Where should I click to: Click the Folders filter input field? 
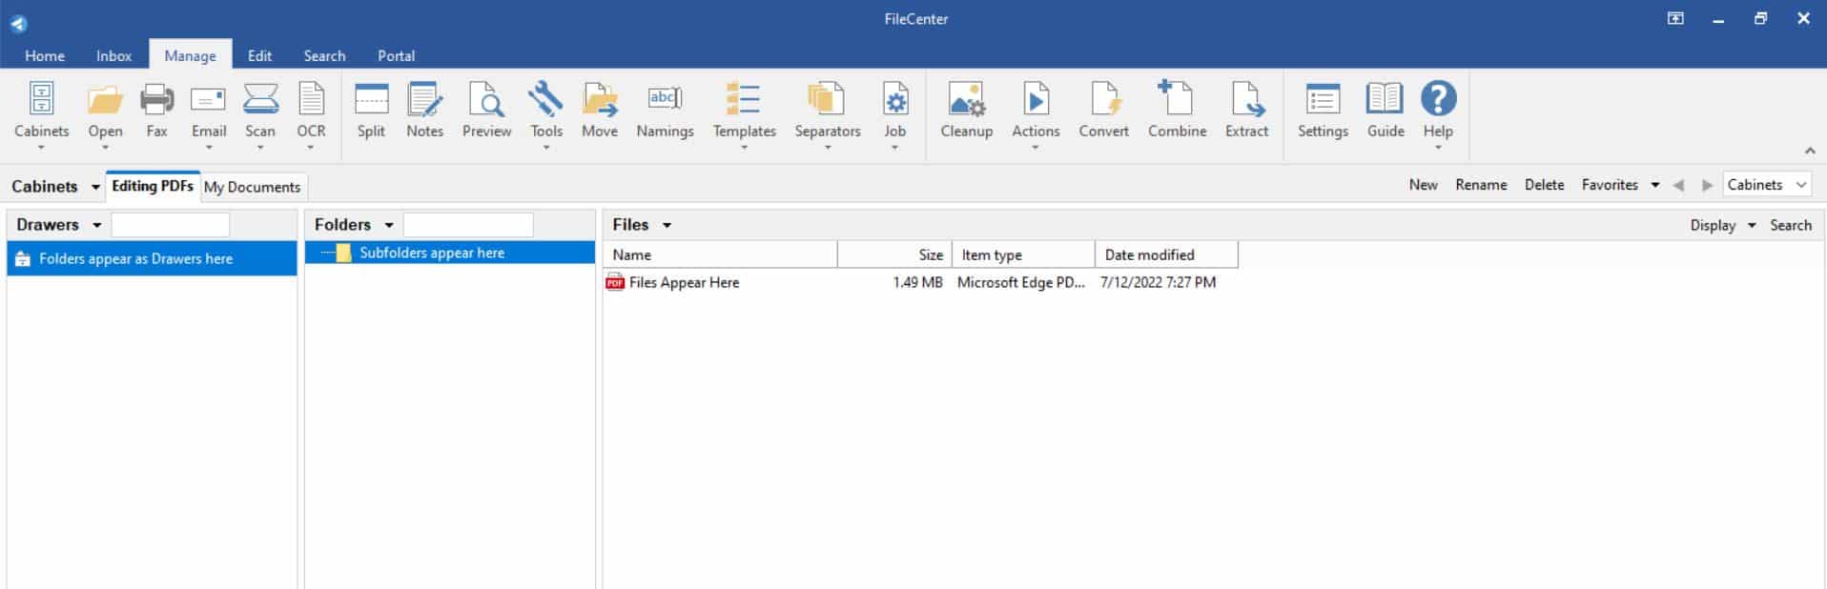click(x=468, y=225)
